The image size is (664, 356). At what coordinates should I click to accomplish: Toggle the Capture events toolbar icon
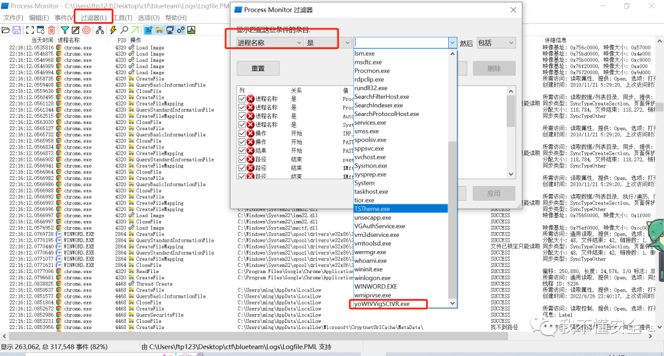(30, 30)
